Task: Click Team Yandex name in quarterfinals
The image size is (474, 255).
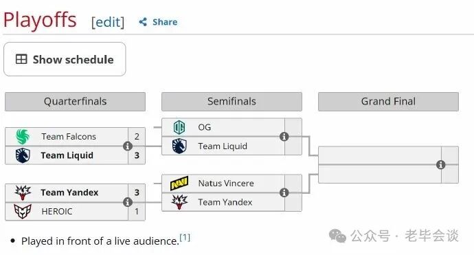Action: point(69,192)
